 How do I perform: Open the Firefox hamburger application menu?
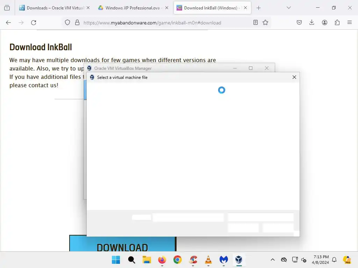[350, 23]
